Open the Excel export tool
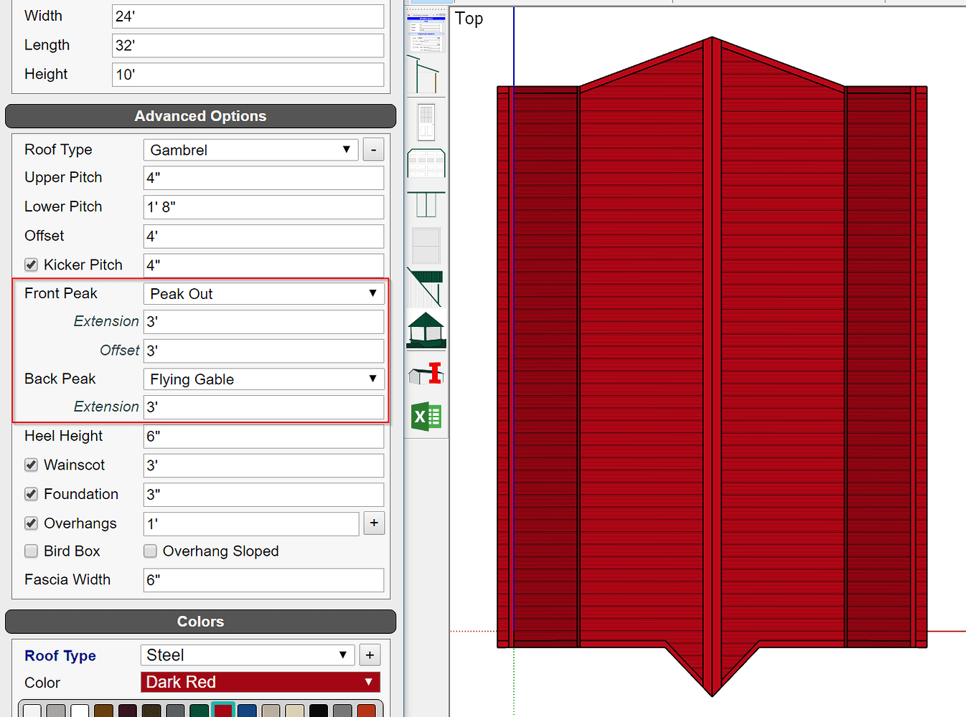 (426, 416)
